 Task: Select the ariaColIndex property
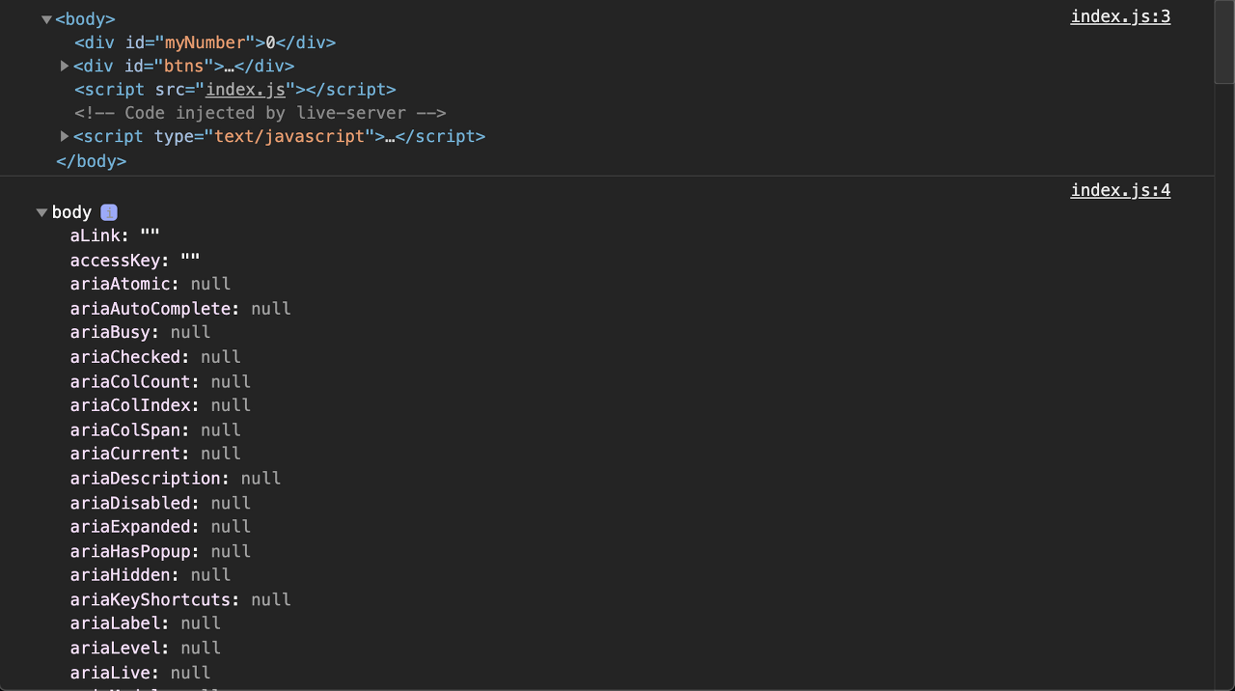(160, 405)
